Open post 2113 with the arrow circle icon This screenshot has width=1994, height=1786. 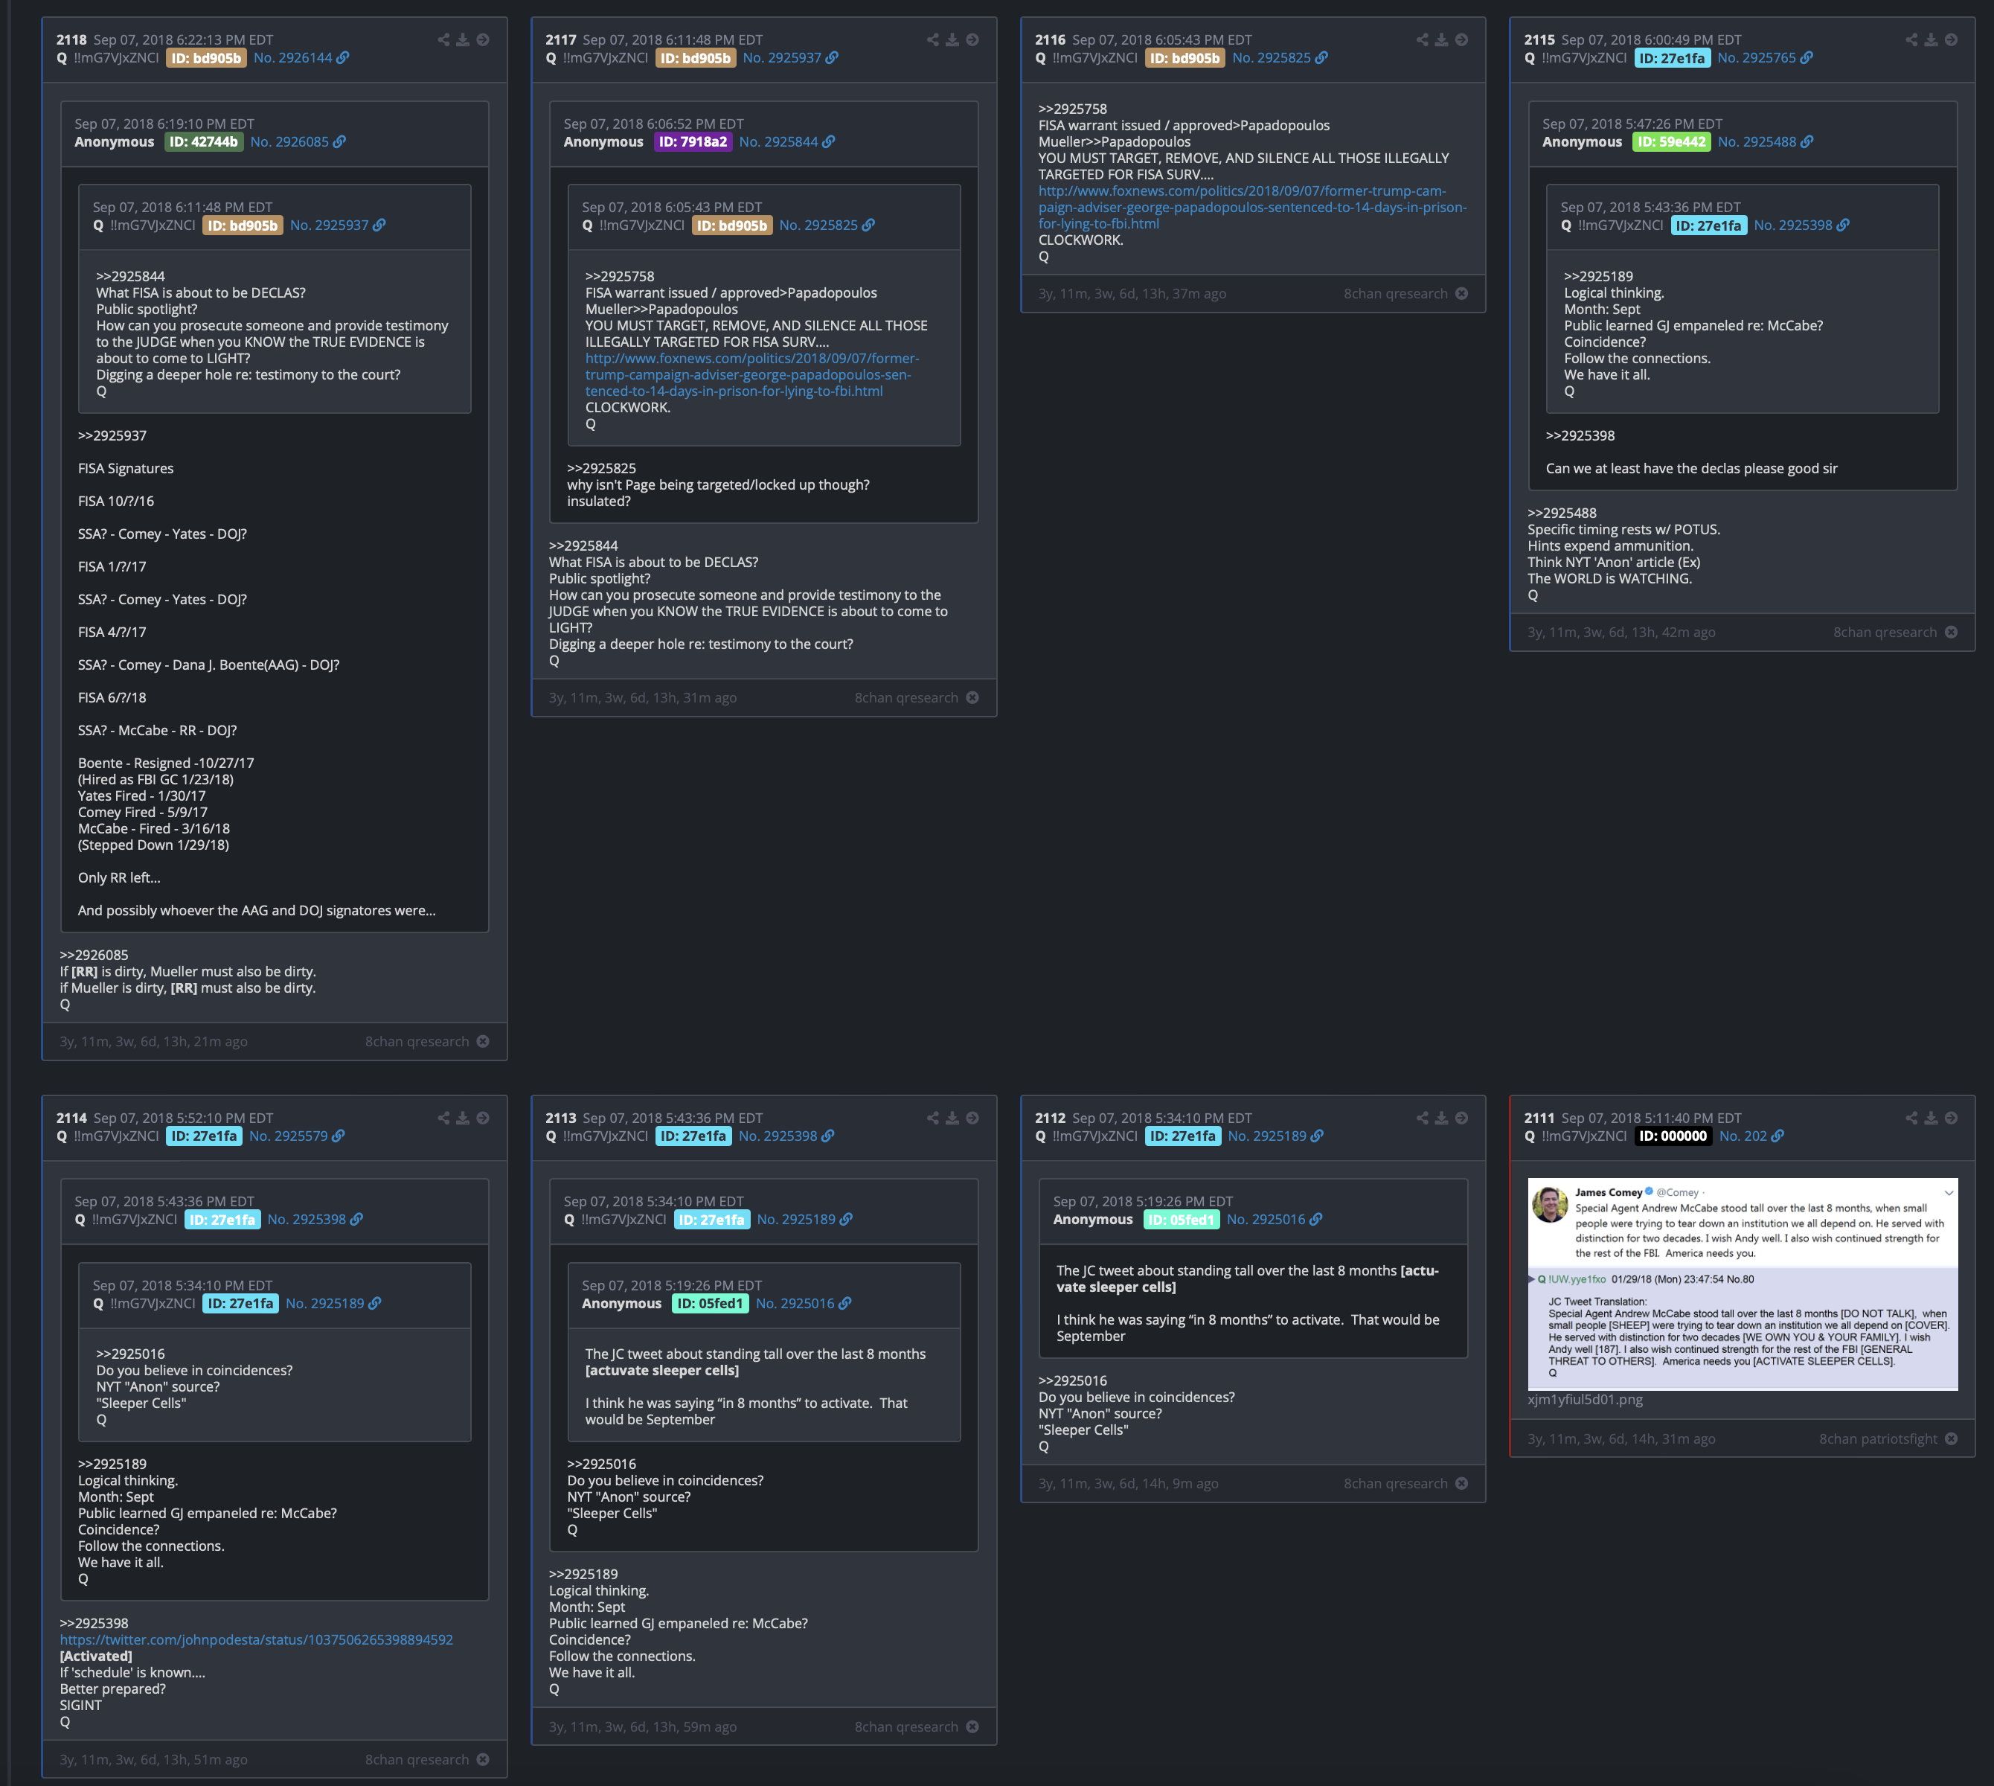(x=972, y=1118)
